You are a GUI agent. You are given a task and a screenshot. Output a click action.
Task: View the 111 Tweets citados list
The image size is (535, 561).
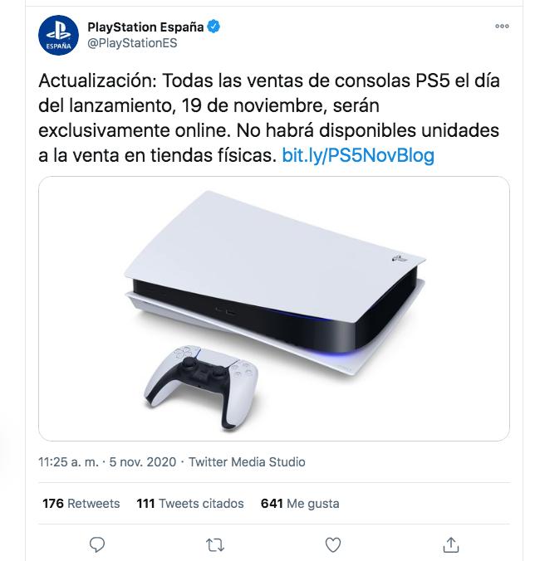pyautogui.click(x=189, y=504)
